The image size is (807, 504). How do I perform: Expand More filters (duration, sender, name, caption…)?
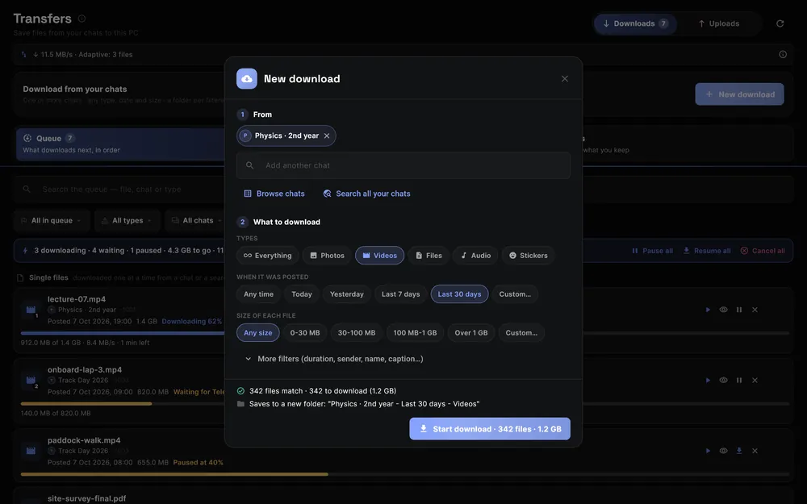click(x=335, y=359)
